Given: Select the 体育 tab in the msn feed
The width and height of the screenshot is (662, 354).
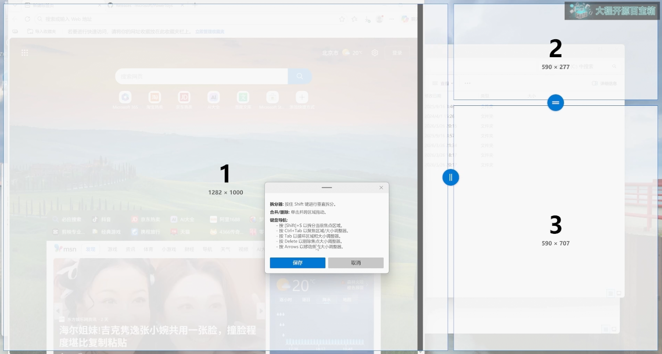Looking at the screenshot, I should click(x=148, y=249).
